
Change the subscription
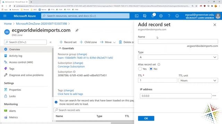[x=78, y=63]
